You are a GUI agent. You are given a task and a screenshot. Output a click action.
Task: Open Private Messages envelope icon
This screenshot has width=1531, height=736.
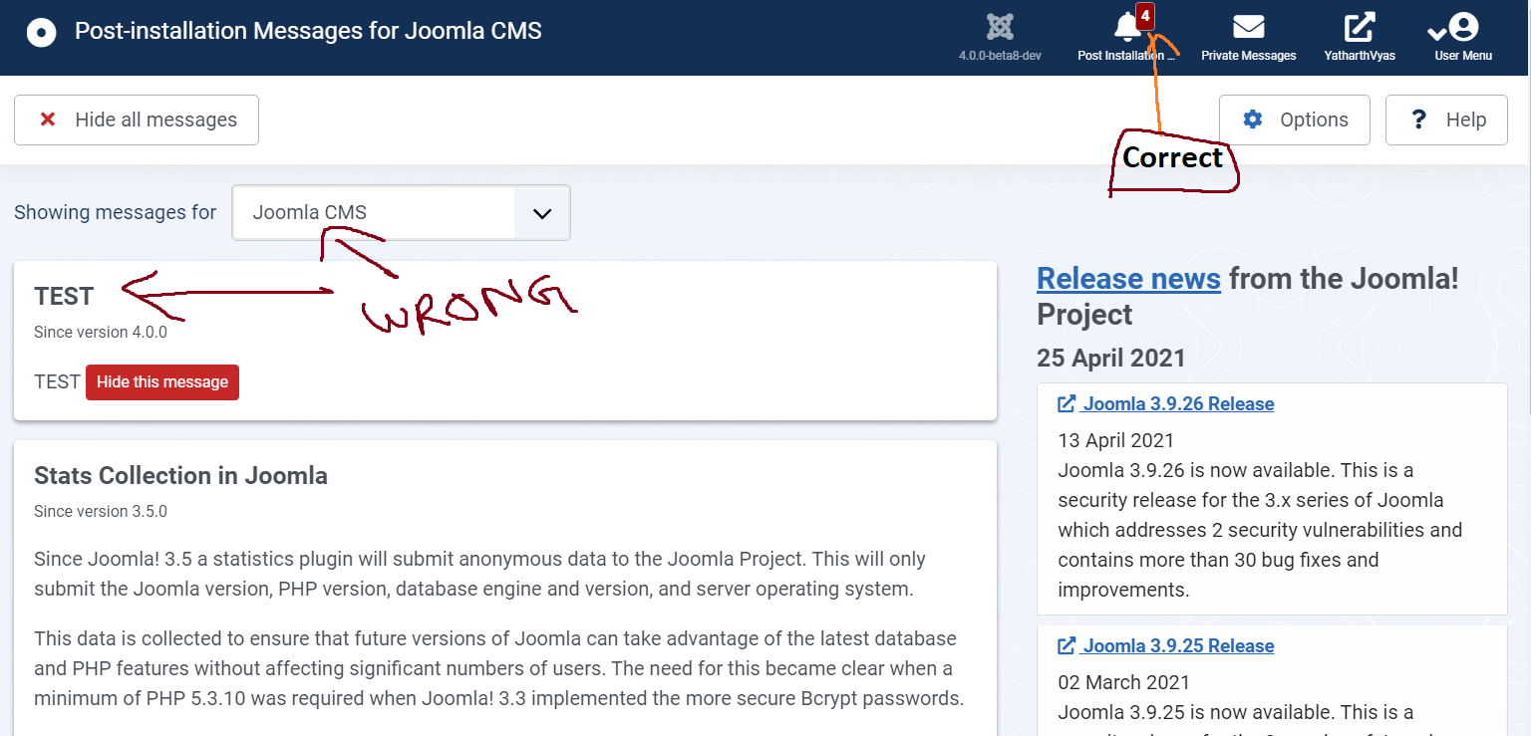pyautogui.click(x=1248, y=26)
